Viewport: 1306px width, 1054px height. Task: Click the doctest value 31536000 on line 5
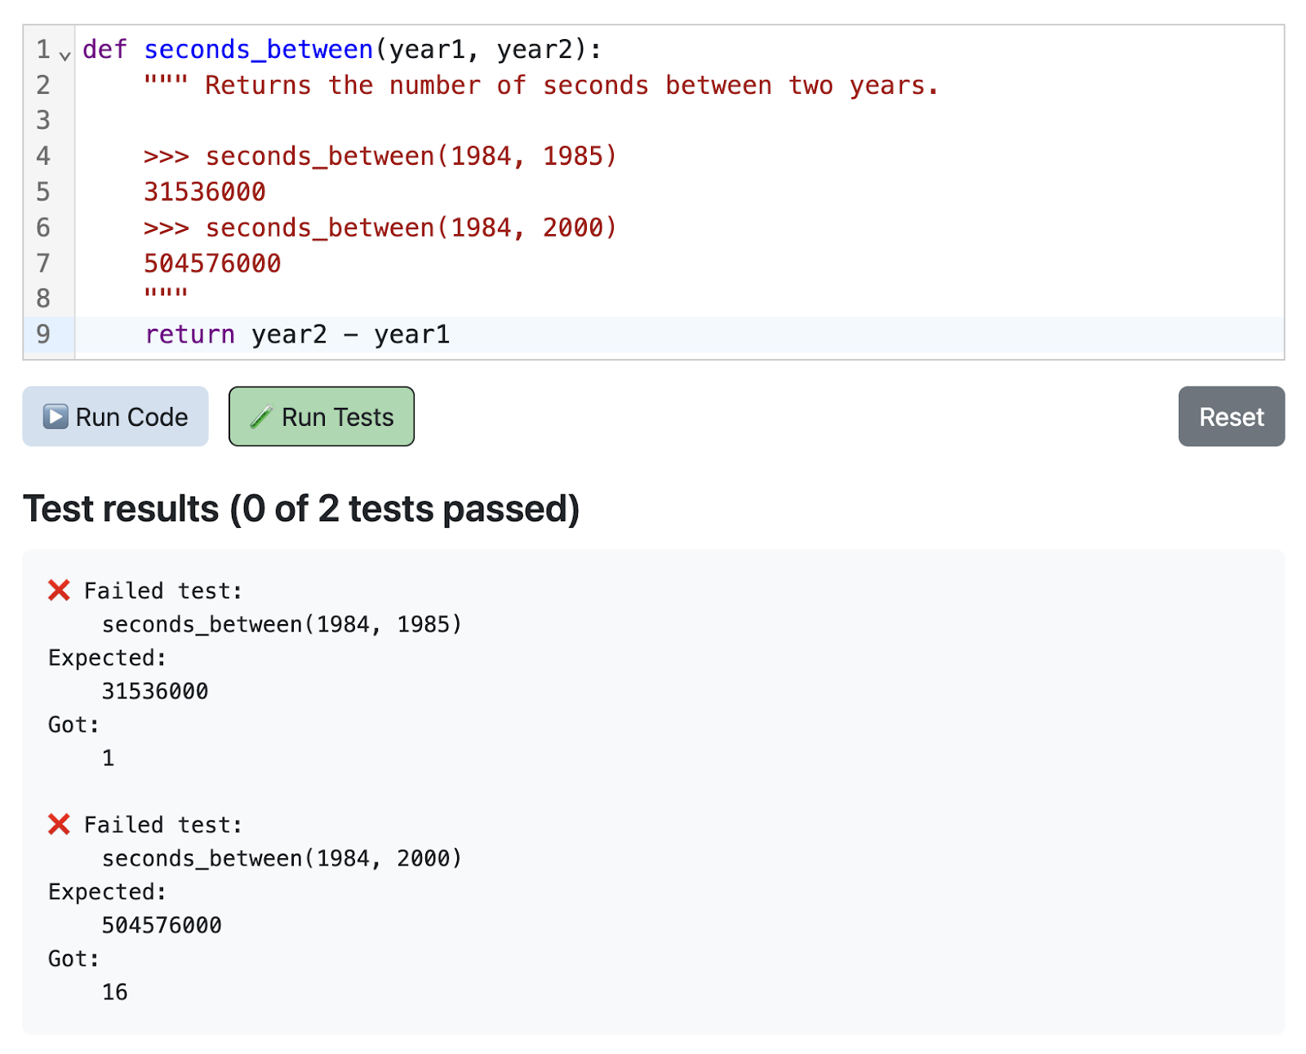pyautogui.click(x=205, y=192)
